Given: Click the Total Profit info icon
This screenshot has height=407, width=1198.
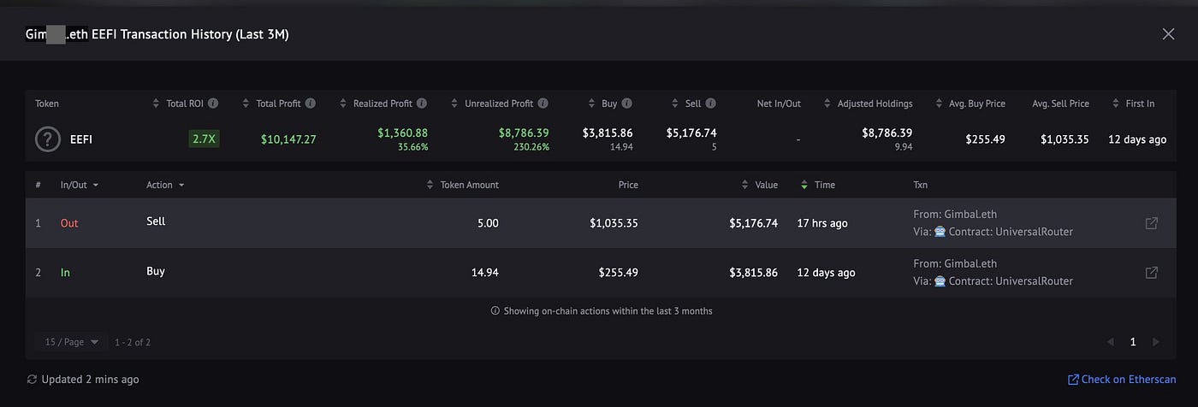Looking at the screenshot, I should click(x=310, y=103).
